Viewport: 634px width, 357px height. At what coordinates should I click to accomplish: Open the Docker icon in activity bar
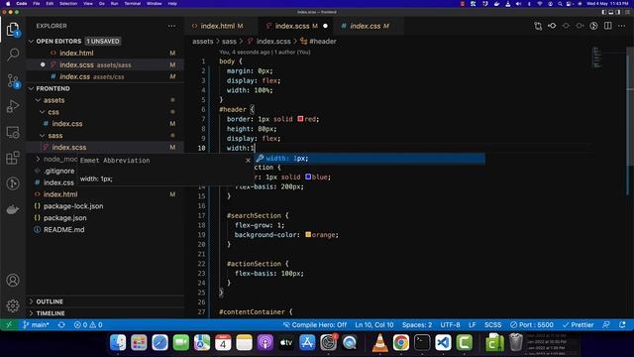tap(13, 209)
